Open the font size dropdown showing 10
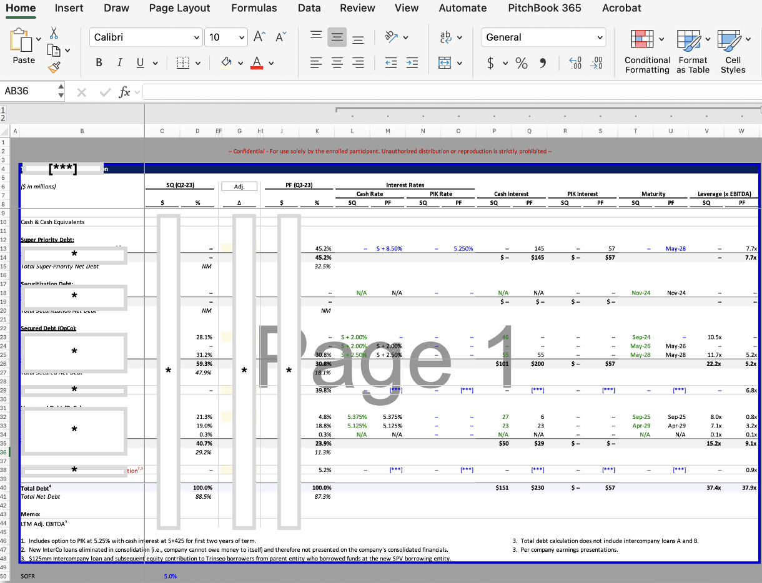This screenshot has width=762, height=583. click(242, 37)
